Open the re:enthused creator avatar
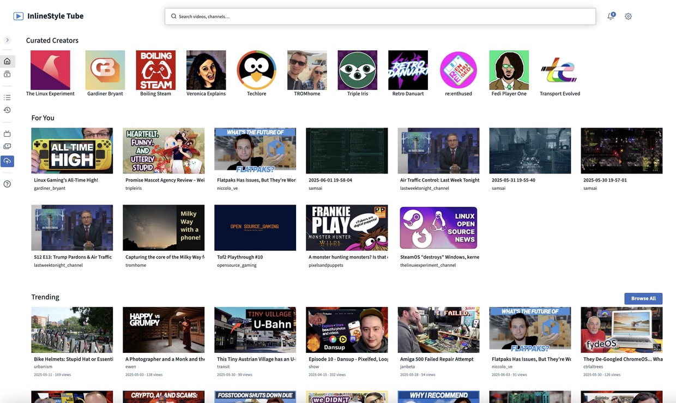This screenshot has height=403, width=676. click(x=458, y=70)
